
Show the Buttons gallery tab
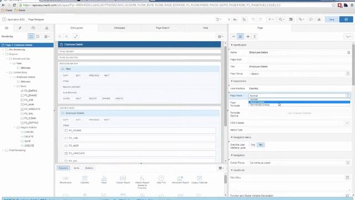[x=89, y=168]
